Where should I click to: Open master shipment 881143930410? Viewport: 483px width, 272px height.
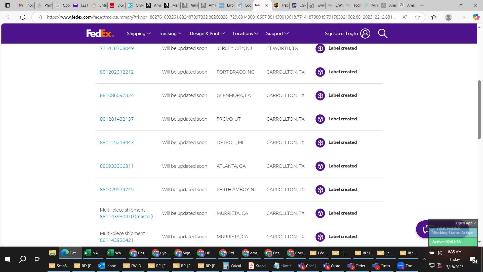126,217
